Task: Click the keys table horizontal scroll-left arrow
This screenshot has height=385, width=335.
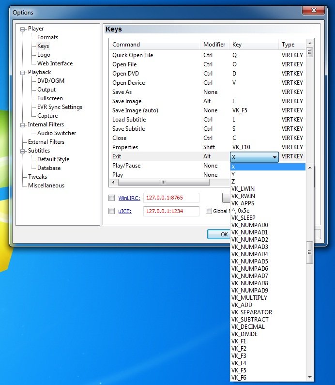Action: [113, 182]
